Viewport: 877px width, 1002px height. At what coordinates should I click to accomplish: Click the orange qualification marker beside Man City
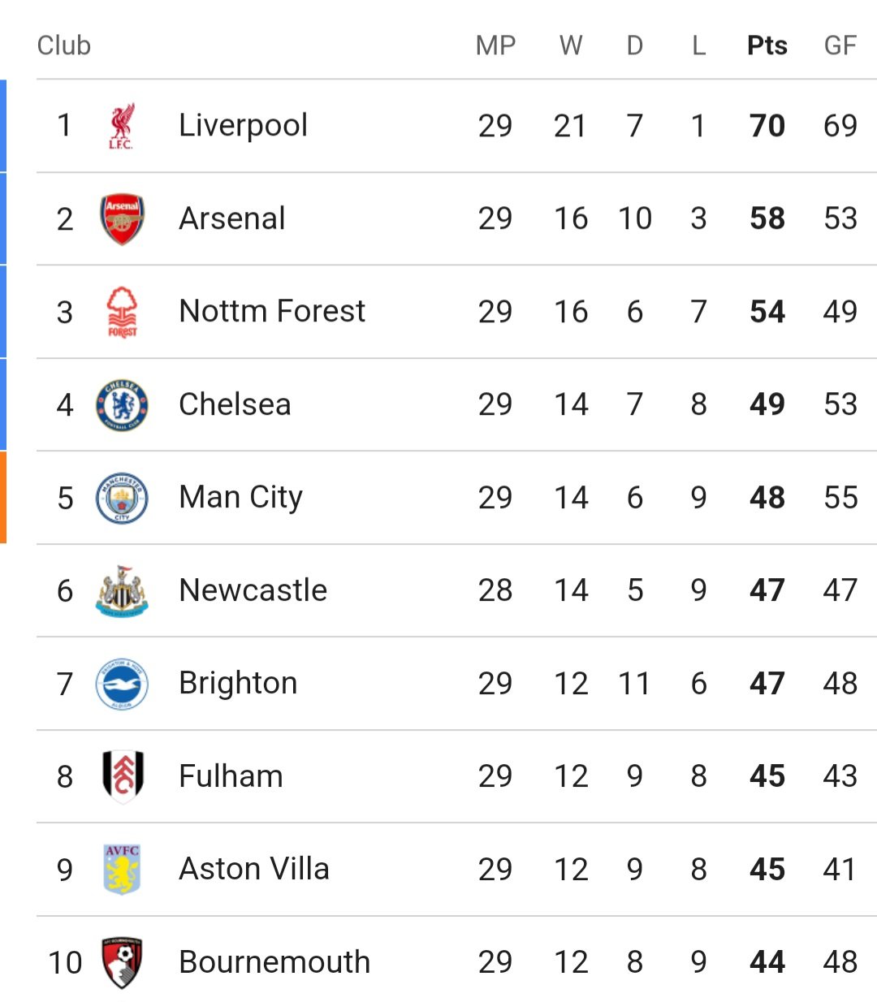pos(3,498)
